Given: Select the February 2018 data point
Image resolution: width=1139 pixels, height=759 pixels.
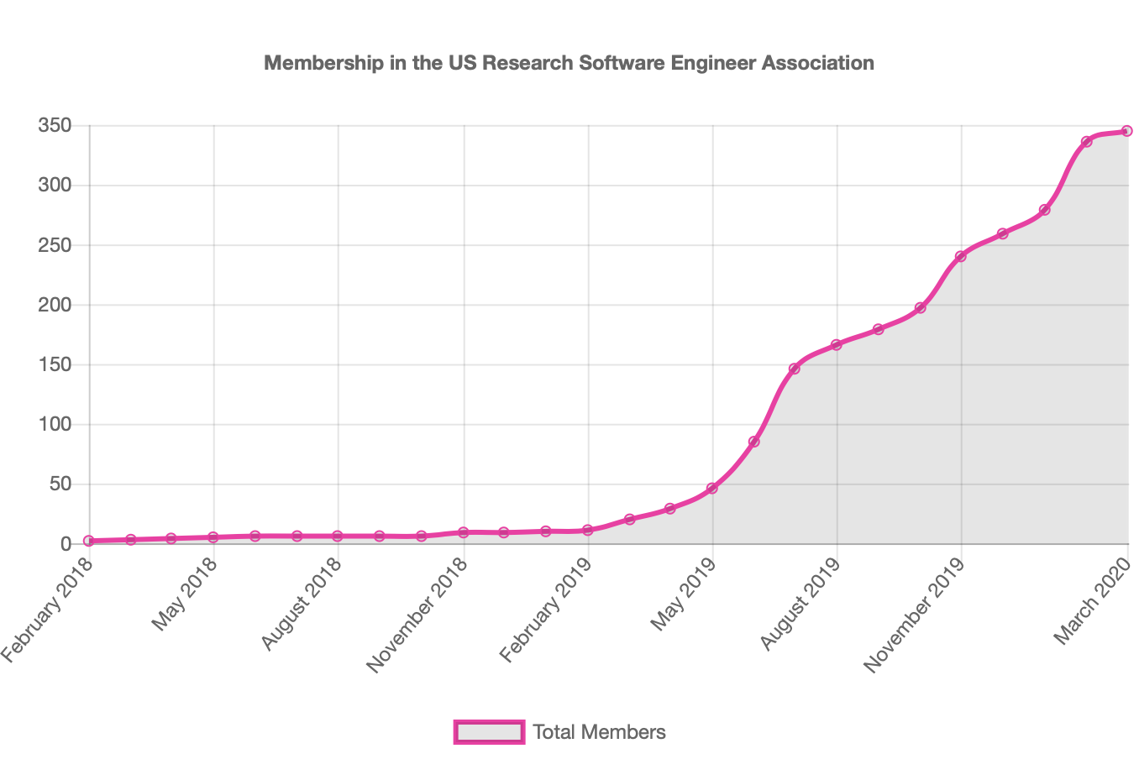Looking at the screenshot, I should pyautogui.click(x=89, y=541).
